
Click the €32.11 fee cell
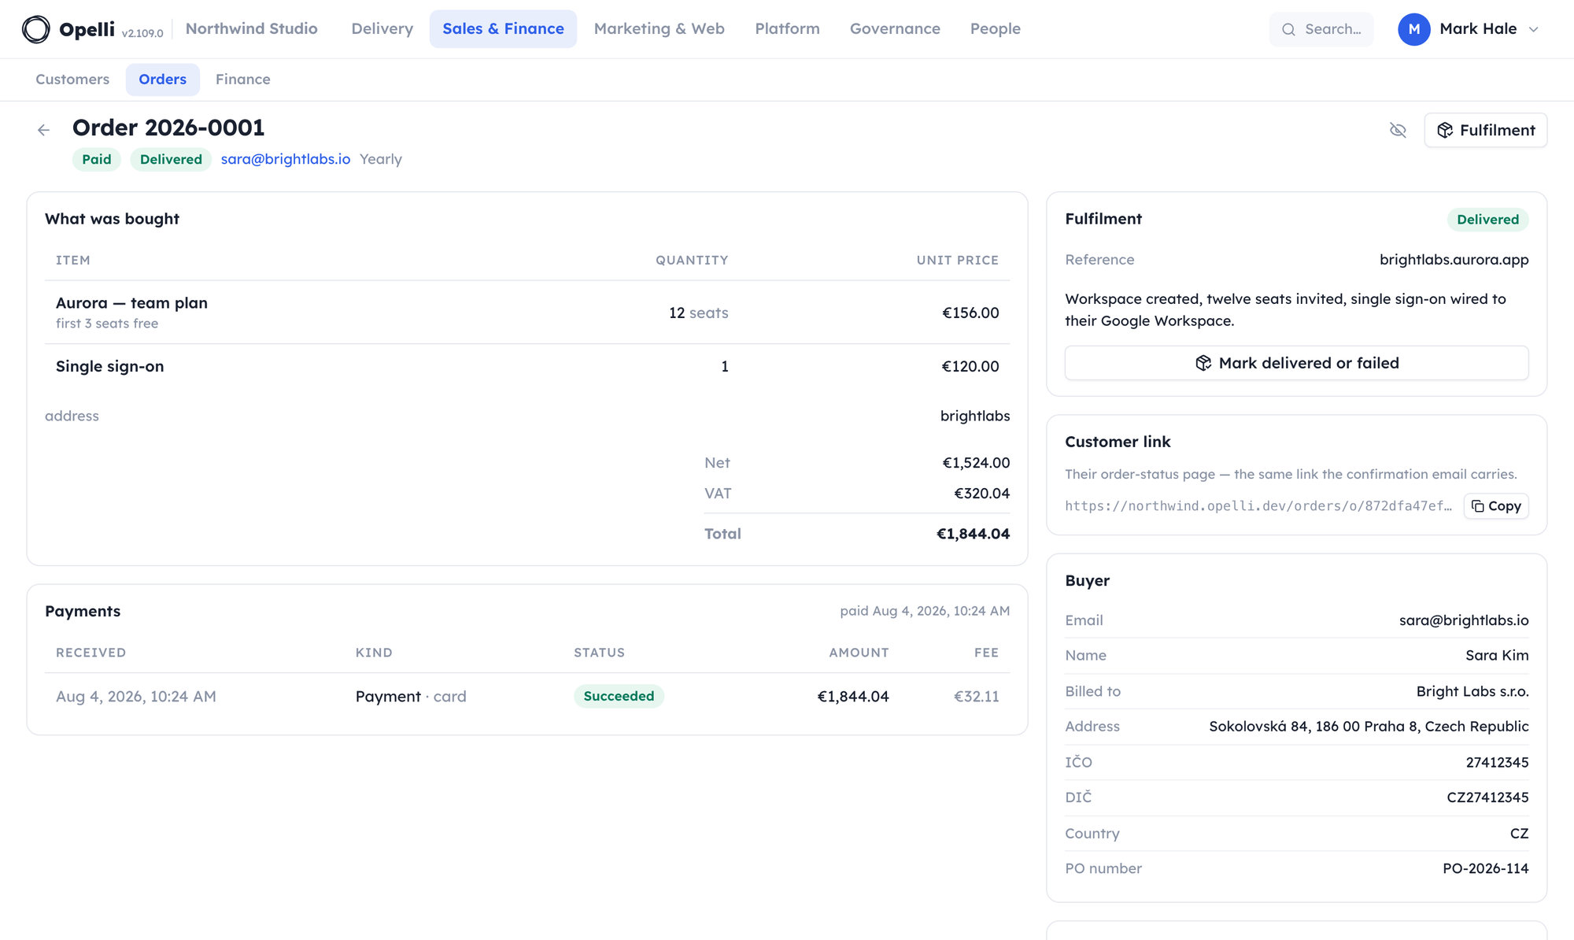coord(976,697)
